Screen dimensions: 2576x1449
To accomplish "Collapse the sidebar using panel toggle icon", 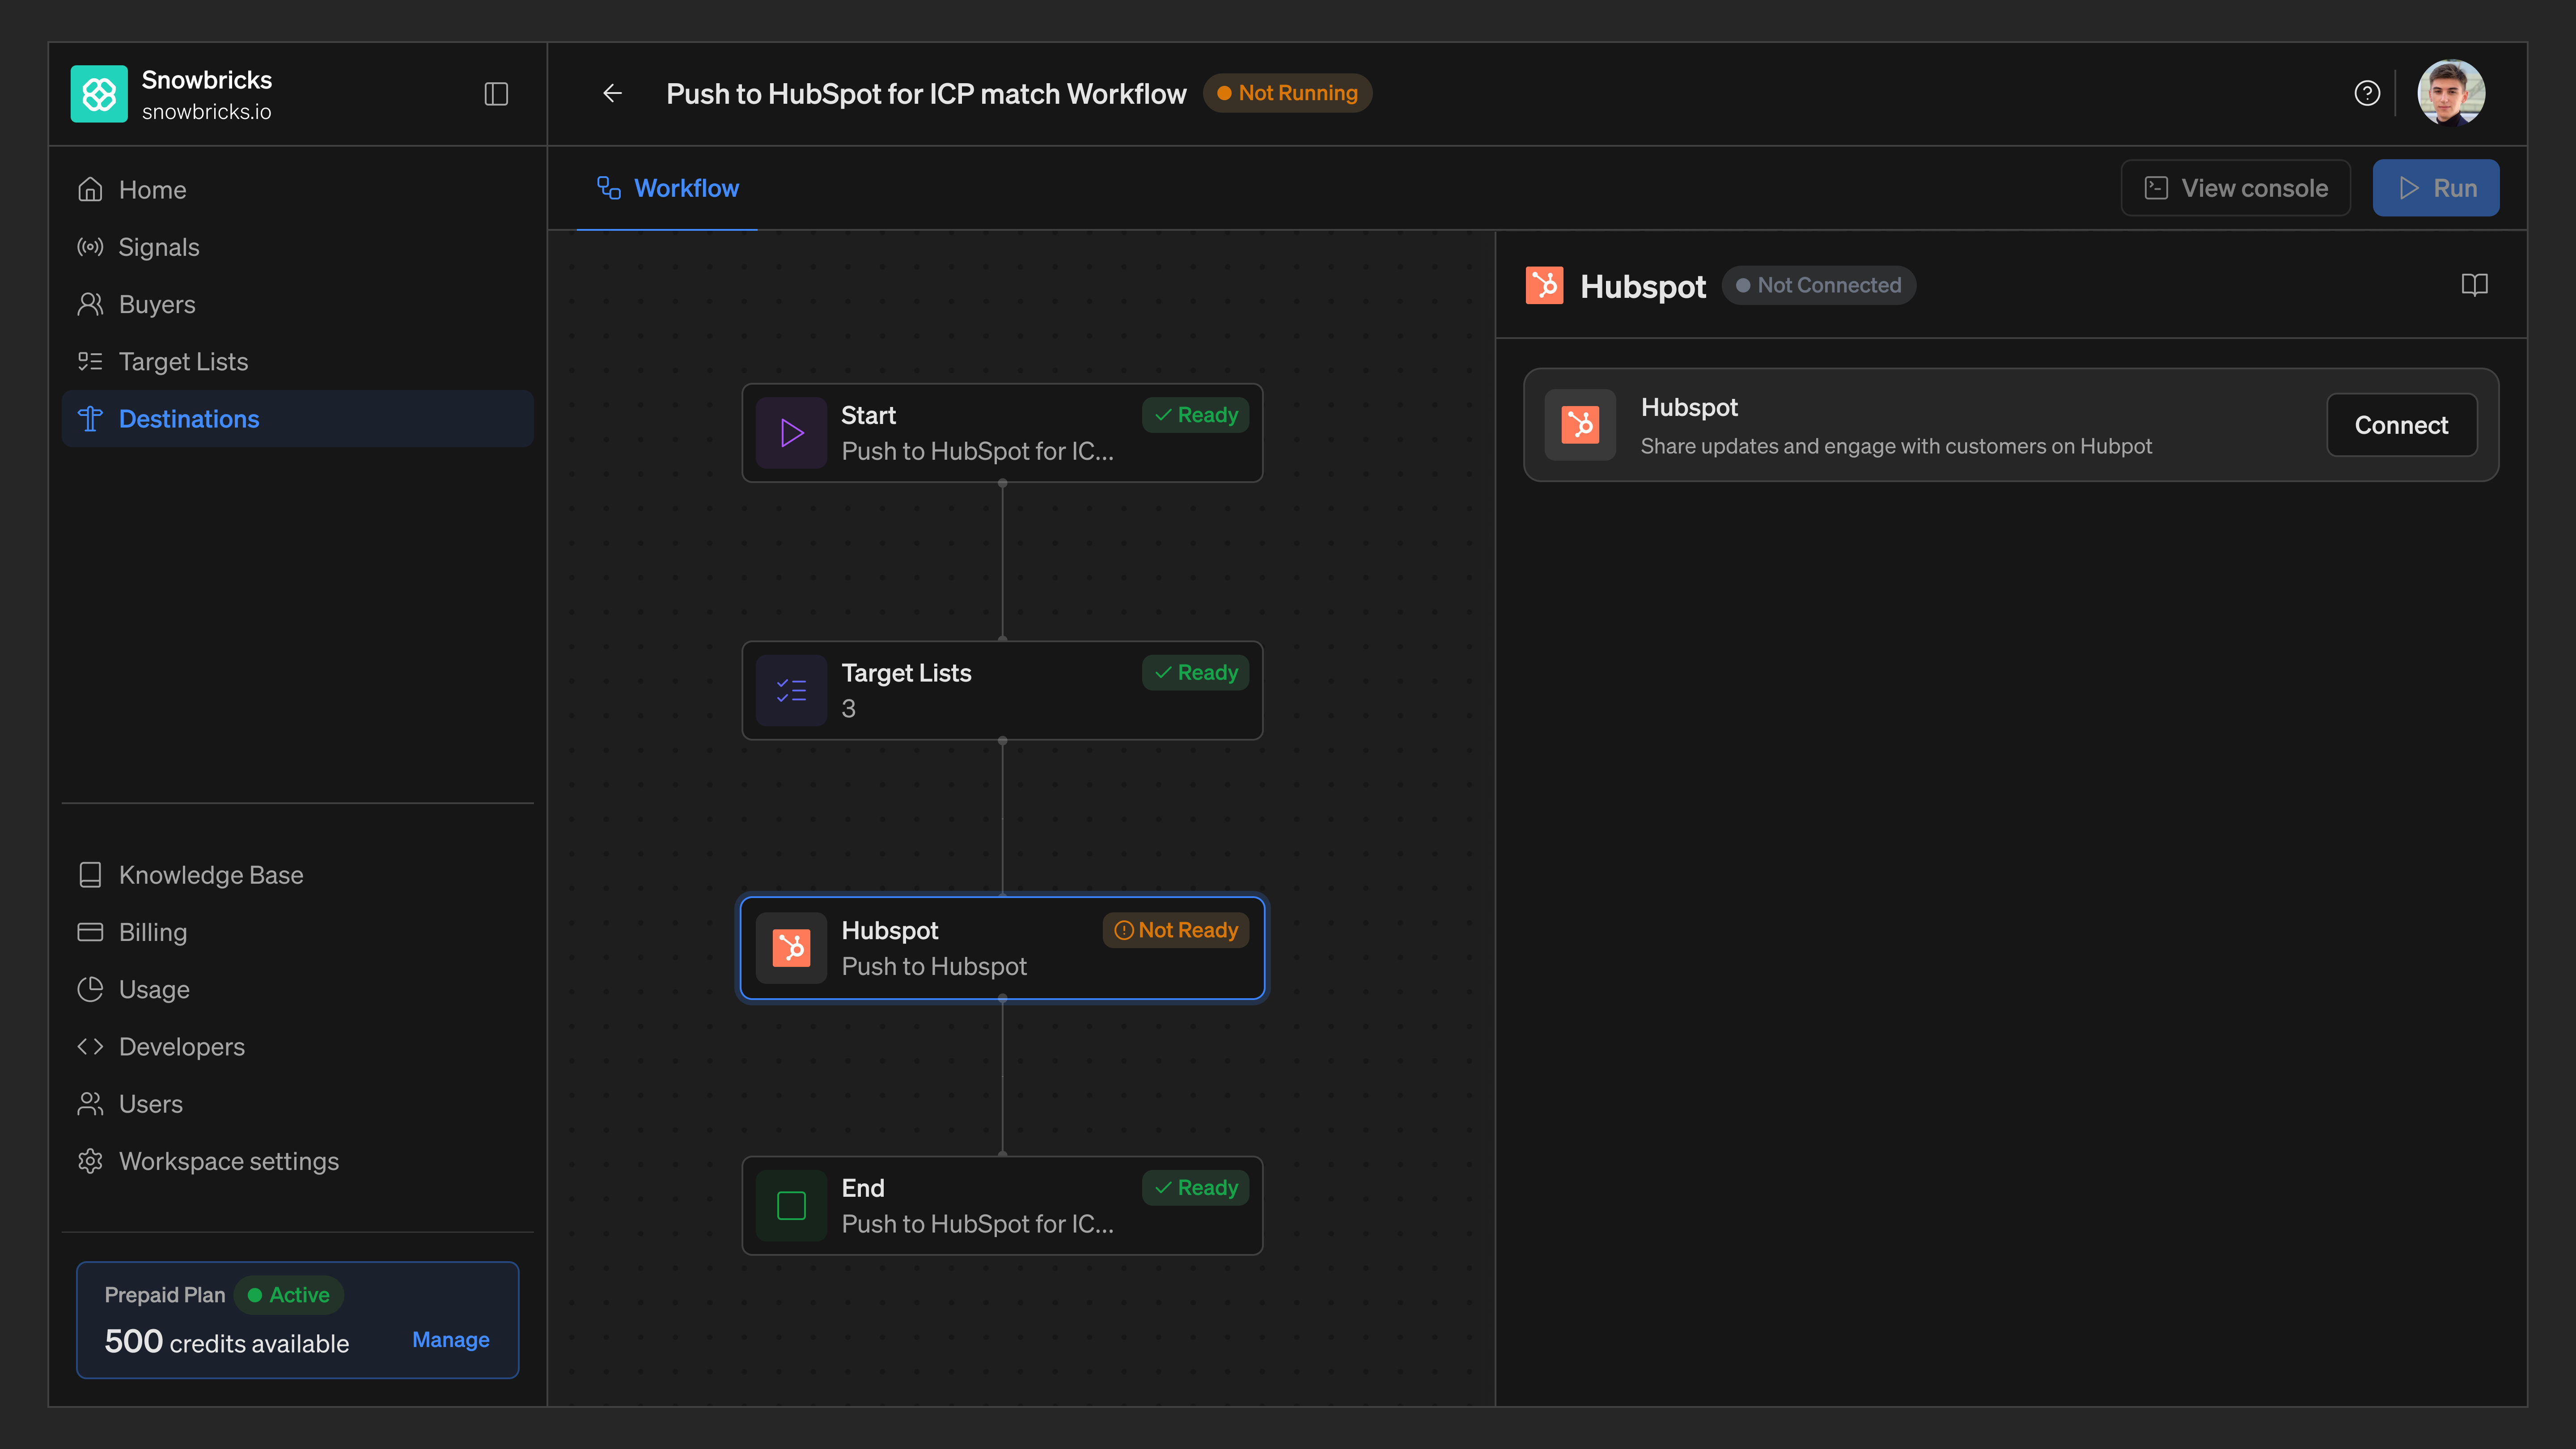I will 496,94.
